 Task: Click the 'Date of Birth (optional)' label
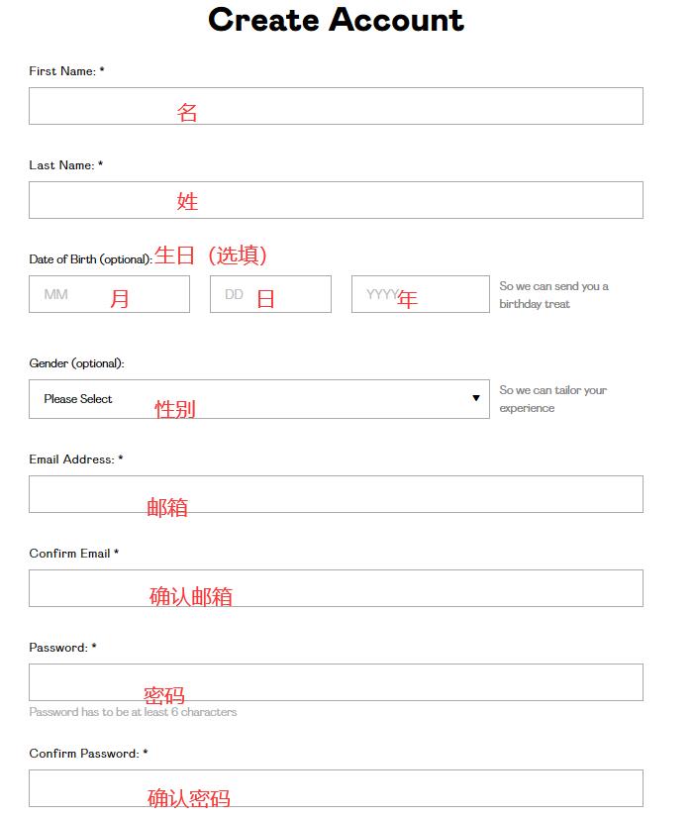tap(90, 259)
